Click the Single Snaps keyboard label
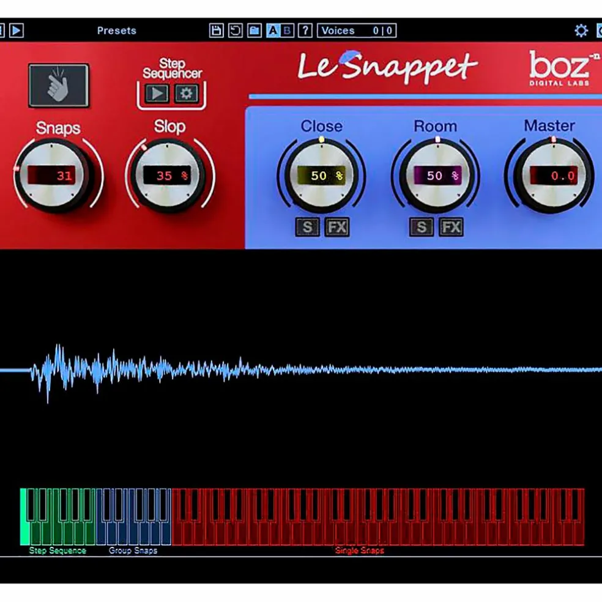This screenshot has width=602, height=602. click(x=360, y=551)
